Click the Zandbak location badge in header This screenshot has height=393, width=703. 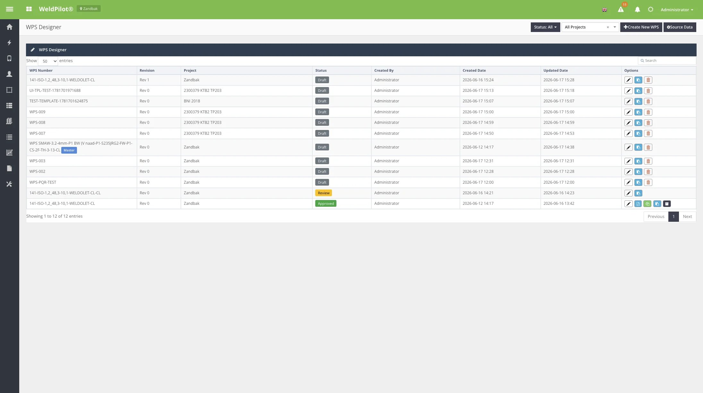point(89,9)
